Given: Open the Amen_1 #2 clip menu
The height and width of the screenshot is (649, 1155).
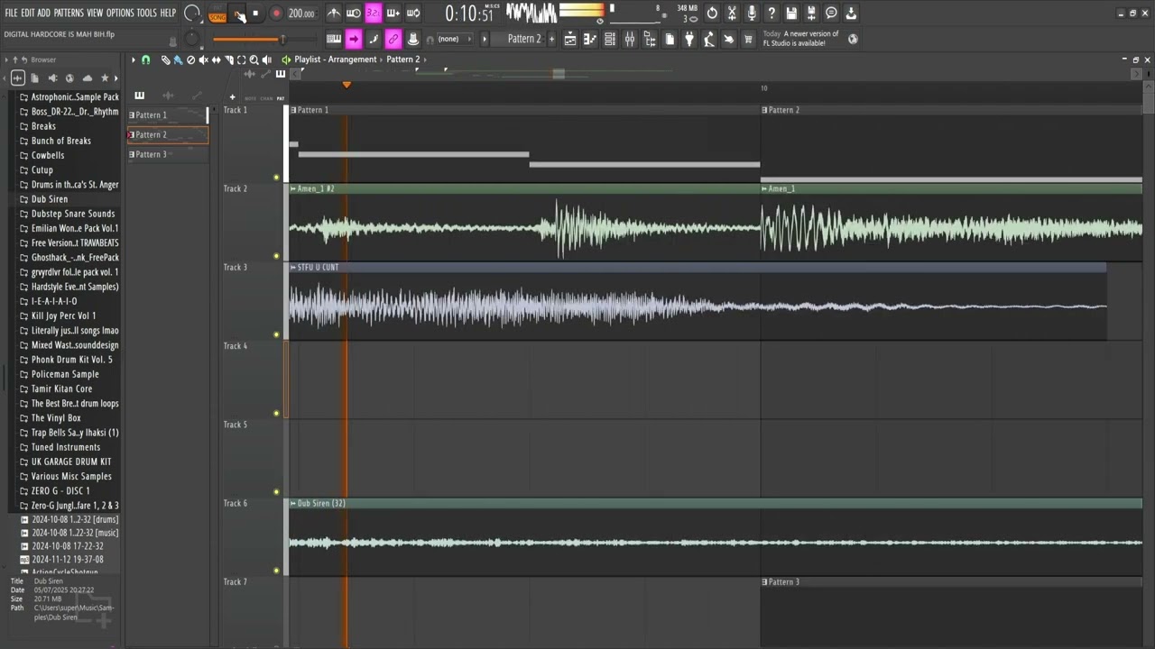Looking at the screenshot, I should [x=293, y=188].
